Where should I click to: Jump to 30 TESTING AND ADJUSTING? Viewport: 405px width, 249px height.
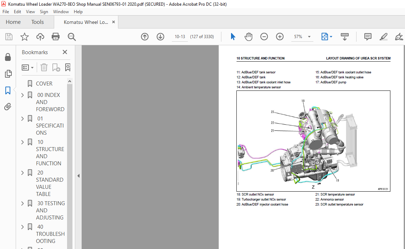[50, 210]
